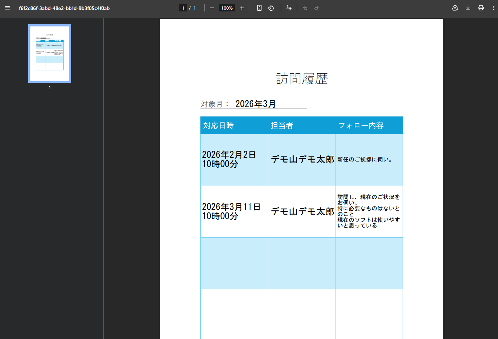The height and width of the screenshot is (339, 498).
Task: Click the redo arrow icon
Action: (317, 8)
